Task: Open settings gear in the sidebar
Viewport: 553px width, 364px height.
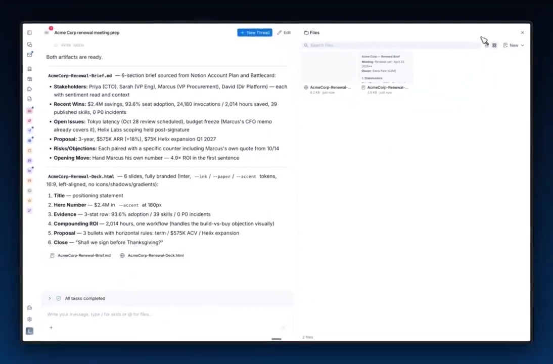Action: 30,319
